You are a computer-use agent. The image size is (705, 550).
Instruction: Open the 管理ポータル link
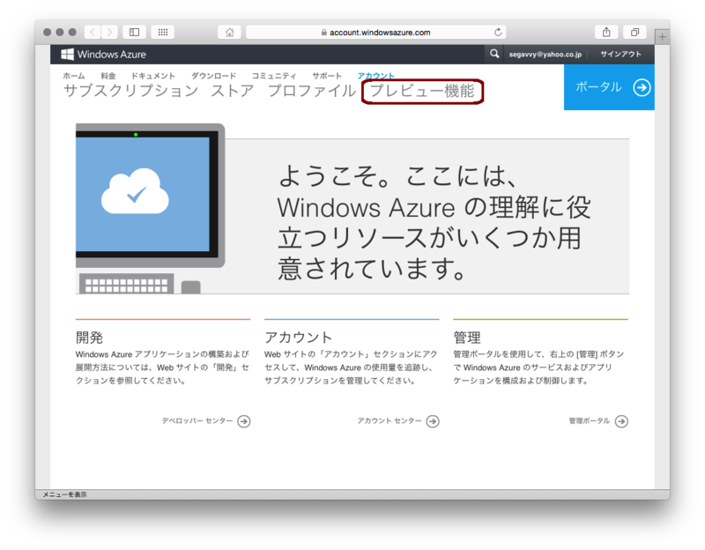(x=589, y=421)
